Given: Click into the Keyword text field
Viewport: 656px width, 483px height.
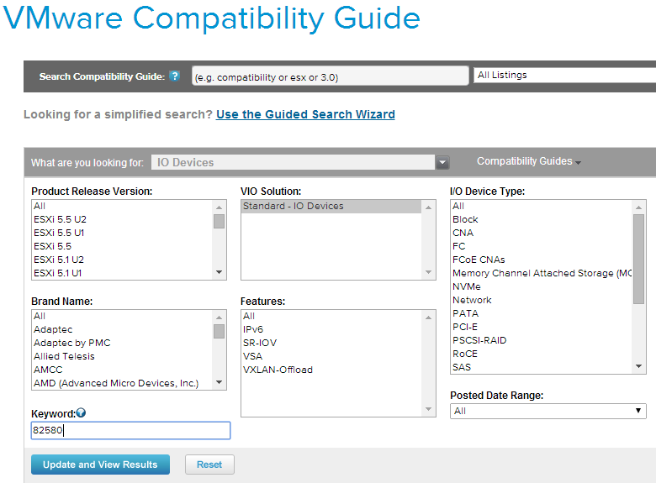Looking at the screenshot, I should pos(130,430).
